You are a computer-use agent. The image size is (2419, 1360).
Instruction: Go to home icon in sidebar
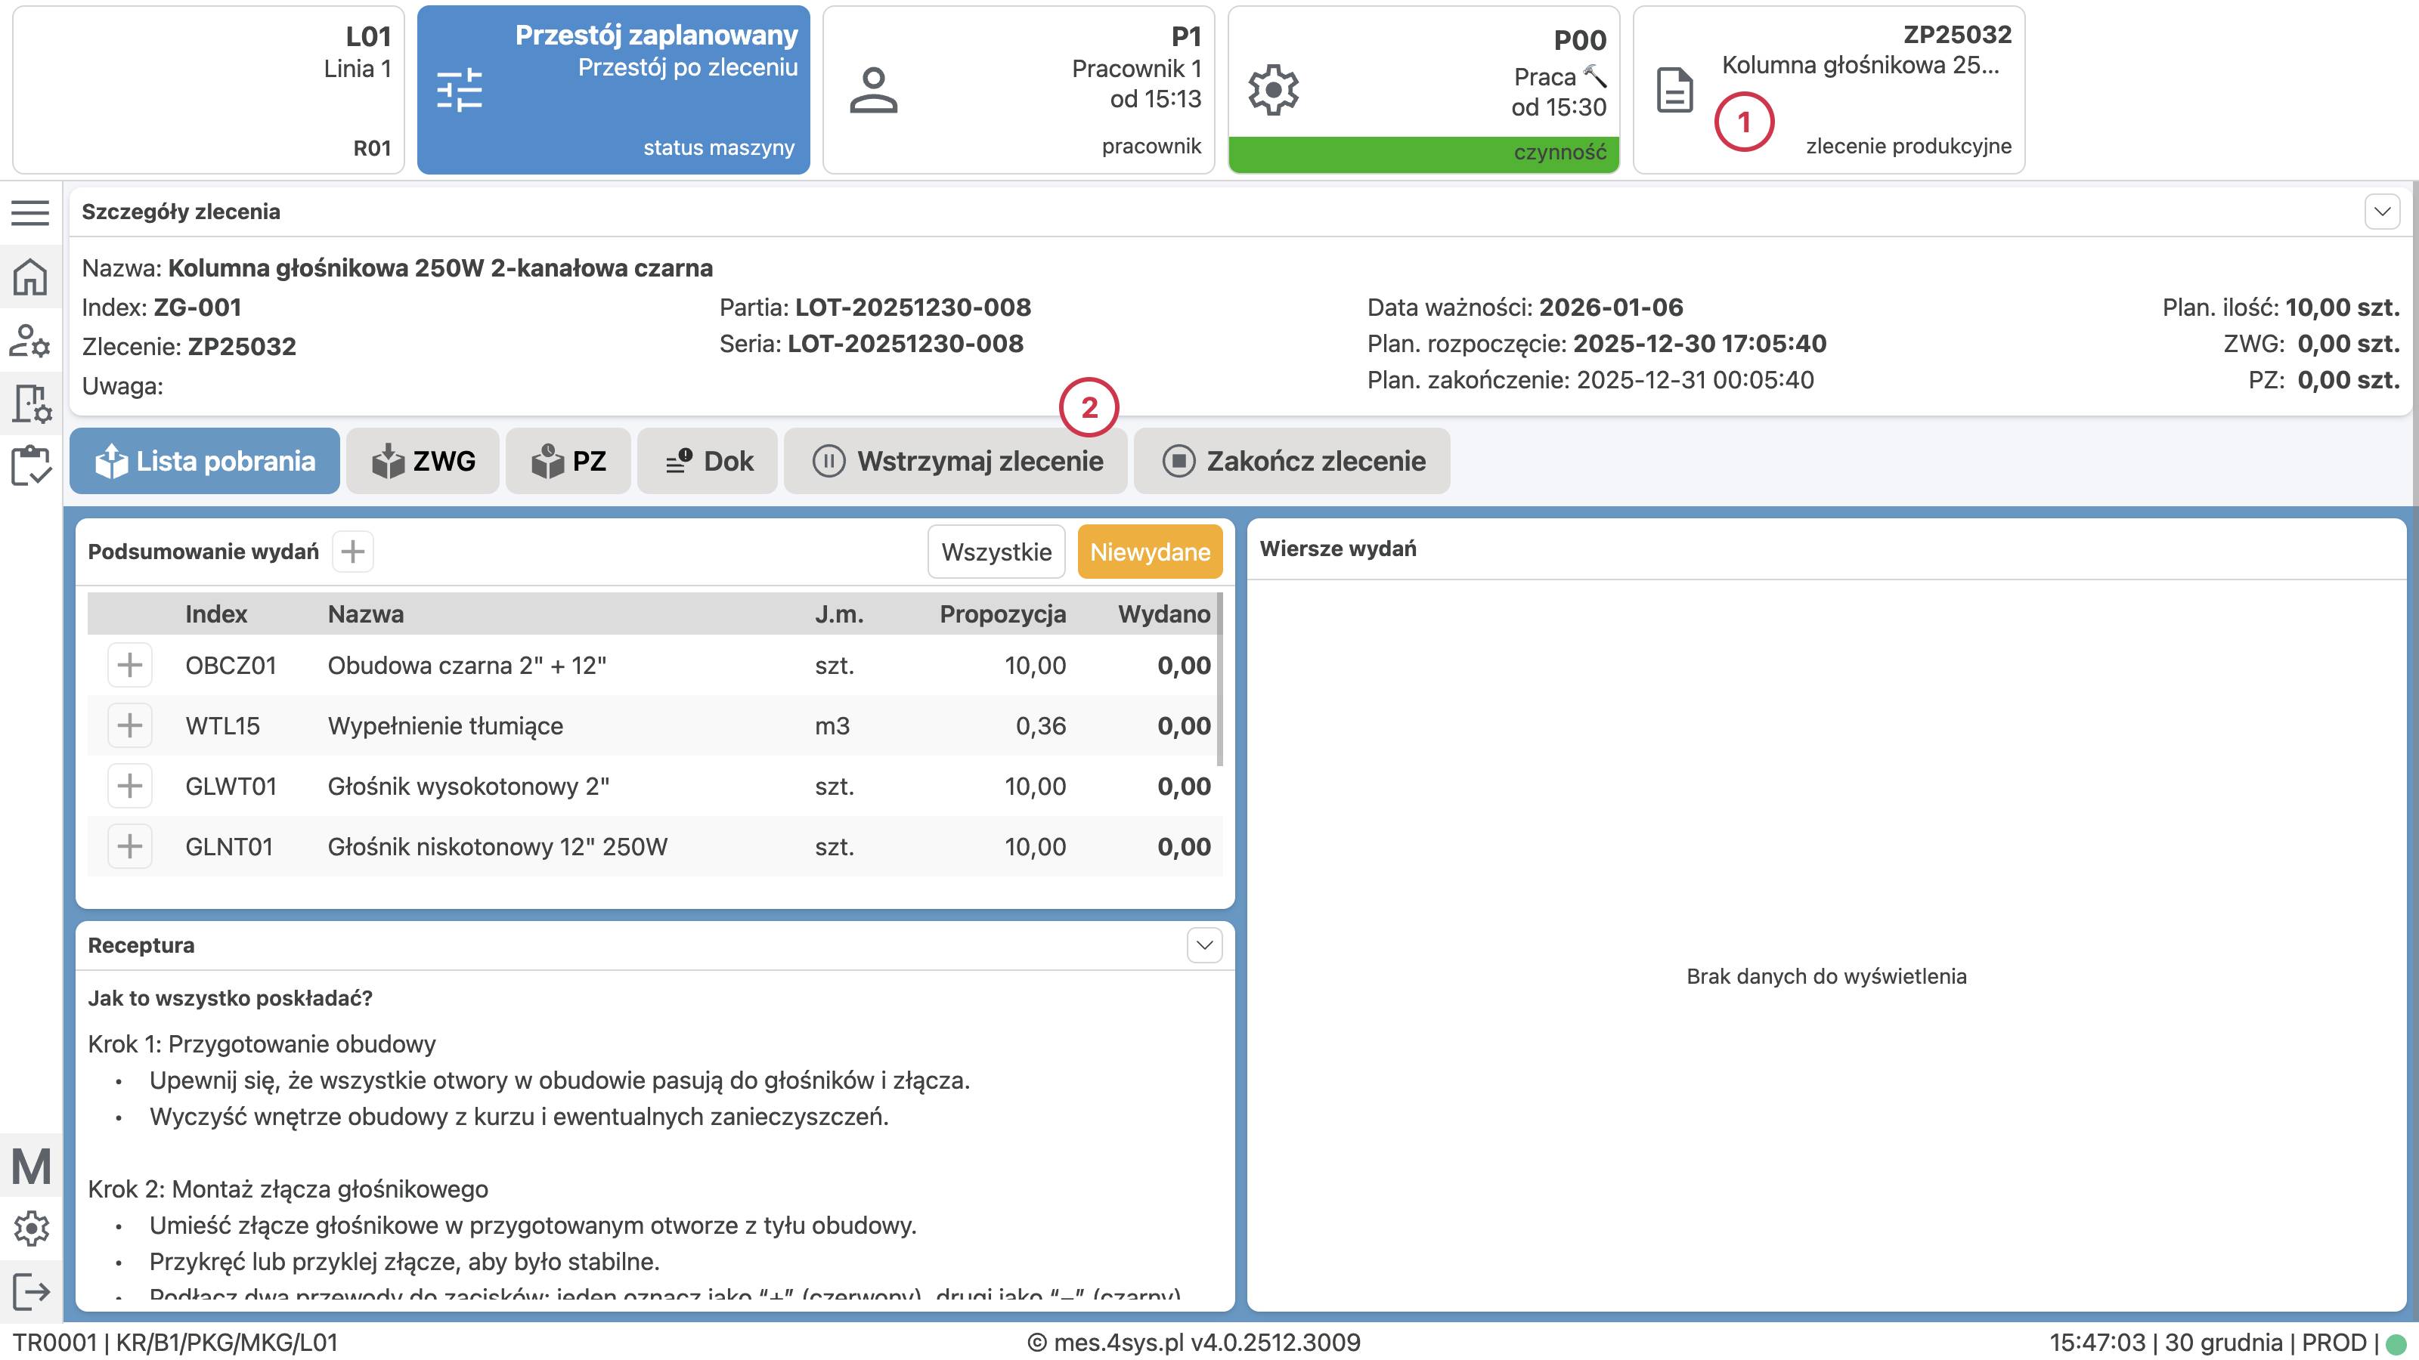[x=30, y=277]
